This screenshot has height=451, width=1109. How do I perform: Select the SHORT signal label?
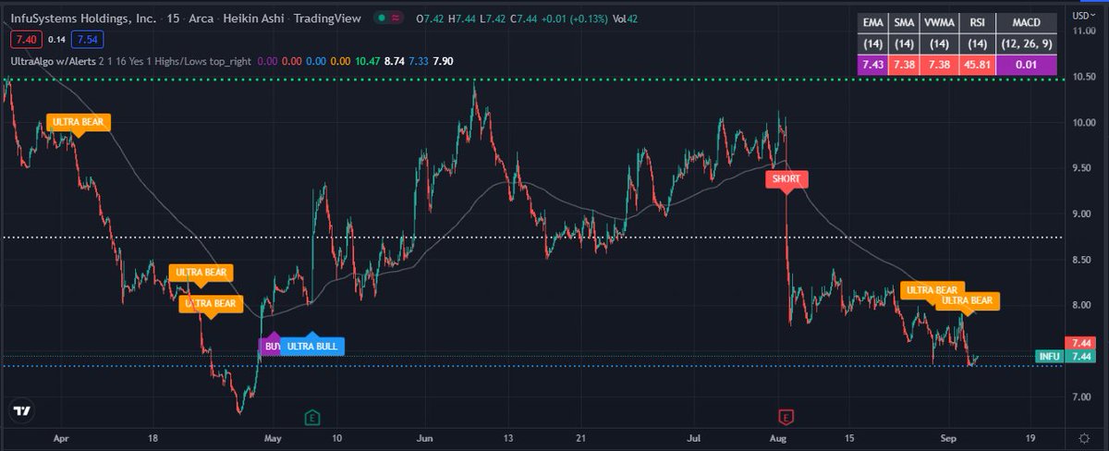tap(788, 179)
